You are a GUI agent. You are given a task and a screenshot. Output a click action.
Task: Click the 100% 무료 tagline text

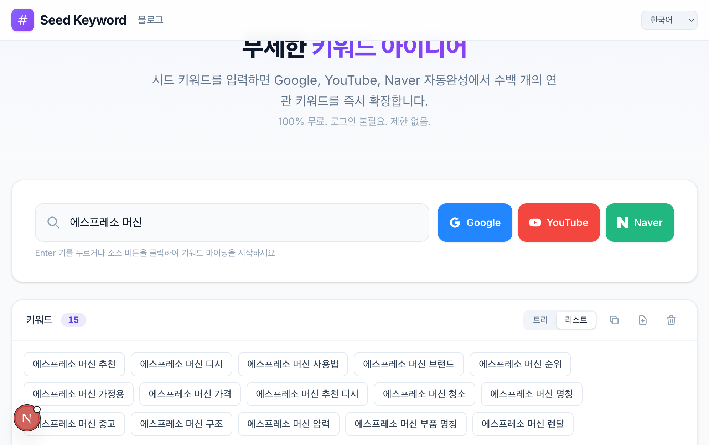(354, 121)
